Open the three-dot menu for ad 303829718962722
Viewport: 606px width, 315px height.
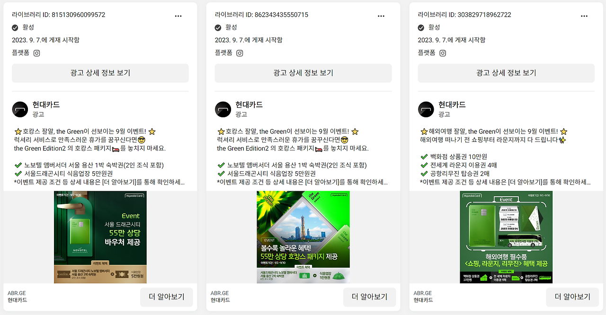(584, 16)
